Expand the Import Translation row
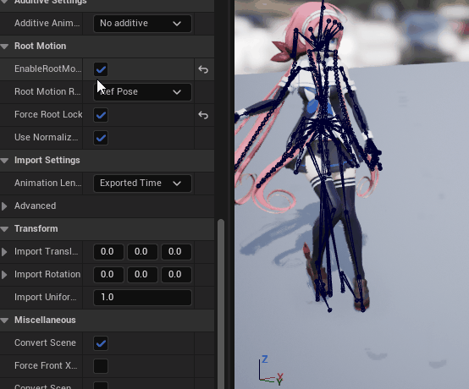Screen dimensions: 469x389 (x=4, y=252)
